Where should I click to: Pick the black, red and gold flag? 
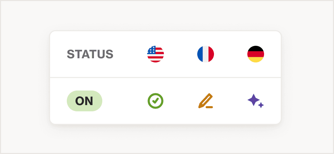256,54
